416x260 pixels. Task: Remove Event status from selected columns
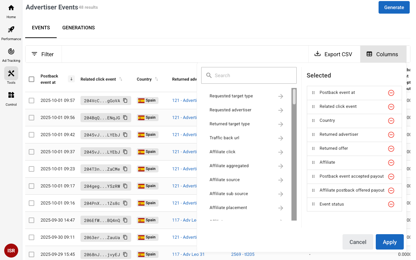click(x=391, y=205)
